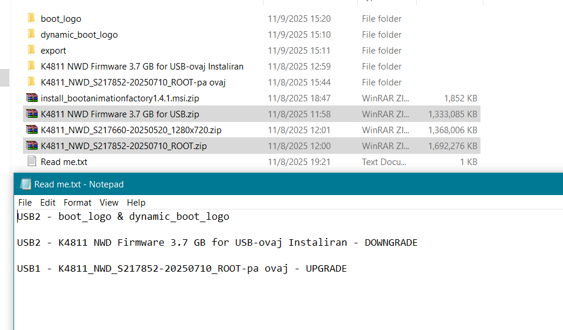Click the date 11/8/2025 12:59
Screen dimensions: 563x330
point(299,67)
